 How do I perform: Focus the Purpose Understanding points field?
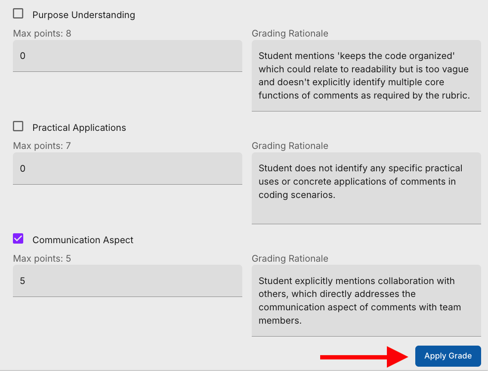coord(127,56)
